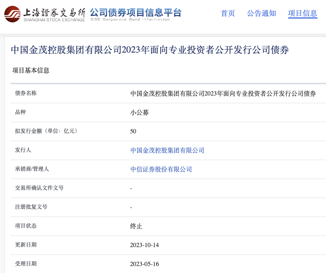Click the 品种 row label

[21, 112]
